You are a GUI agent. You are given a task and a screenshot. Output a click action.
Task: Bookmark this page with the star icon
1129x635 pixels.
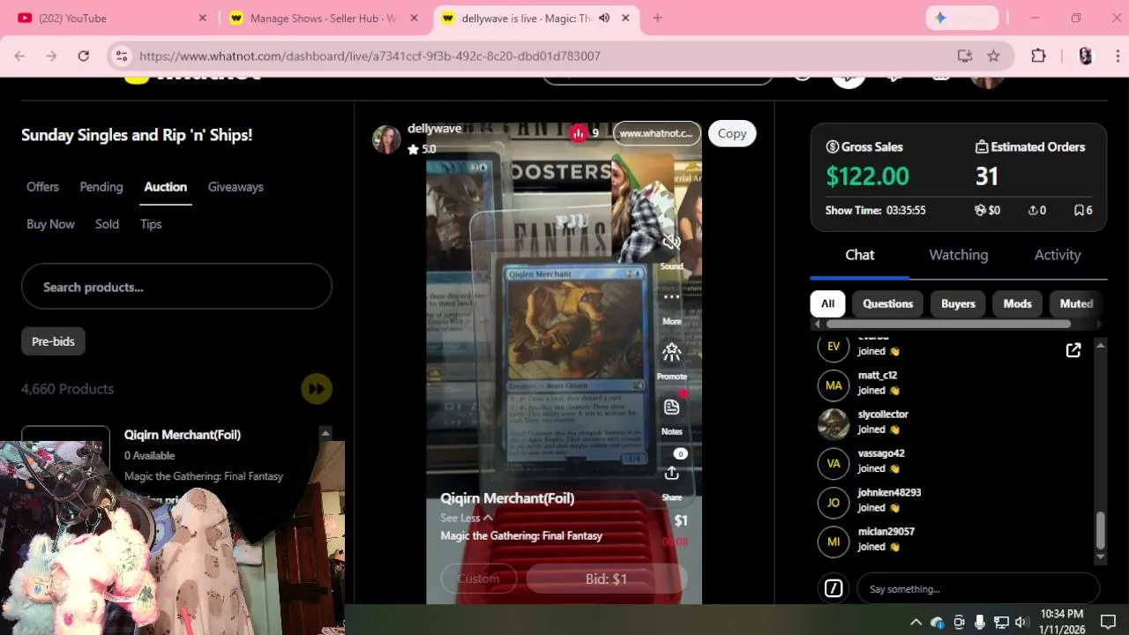click(993, 56)
